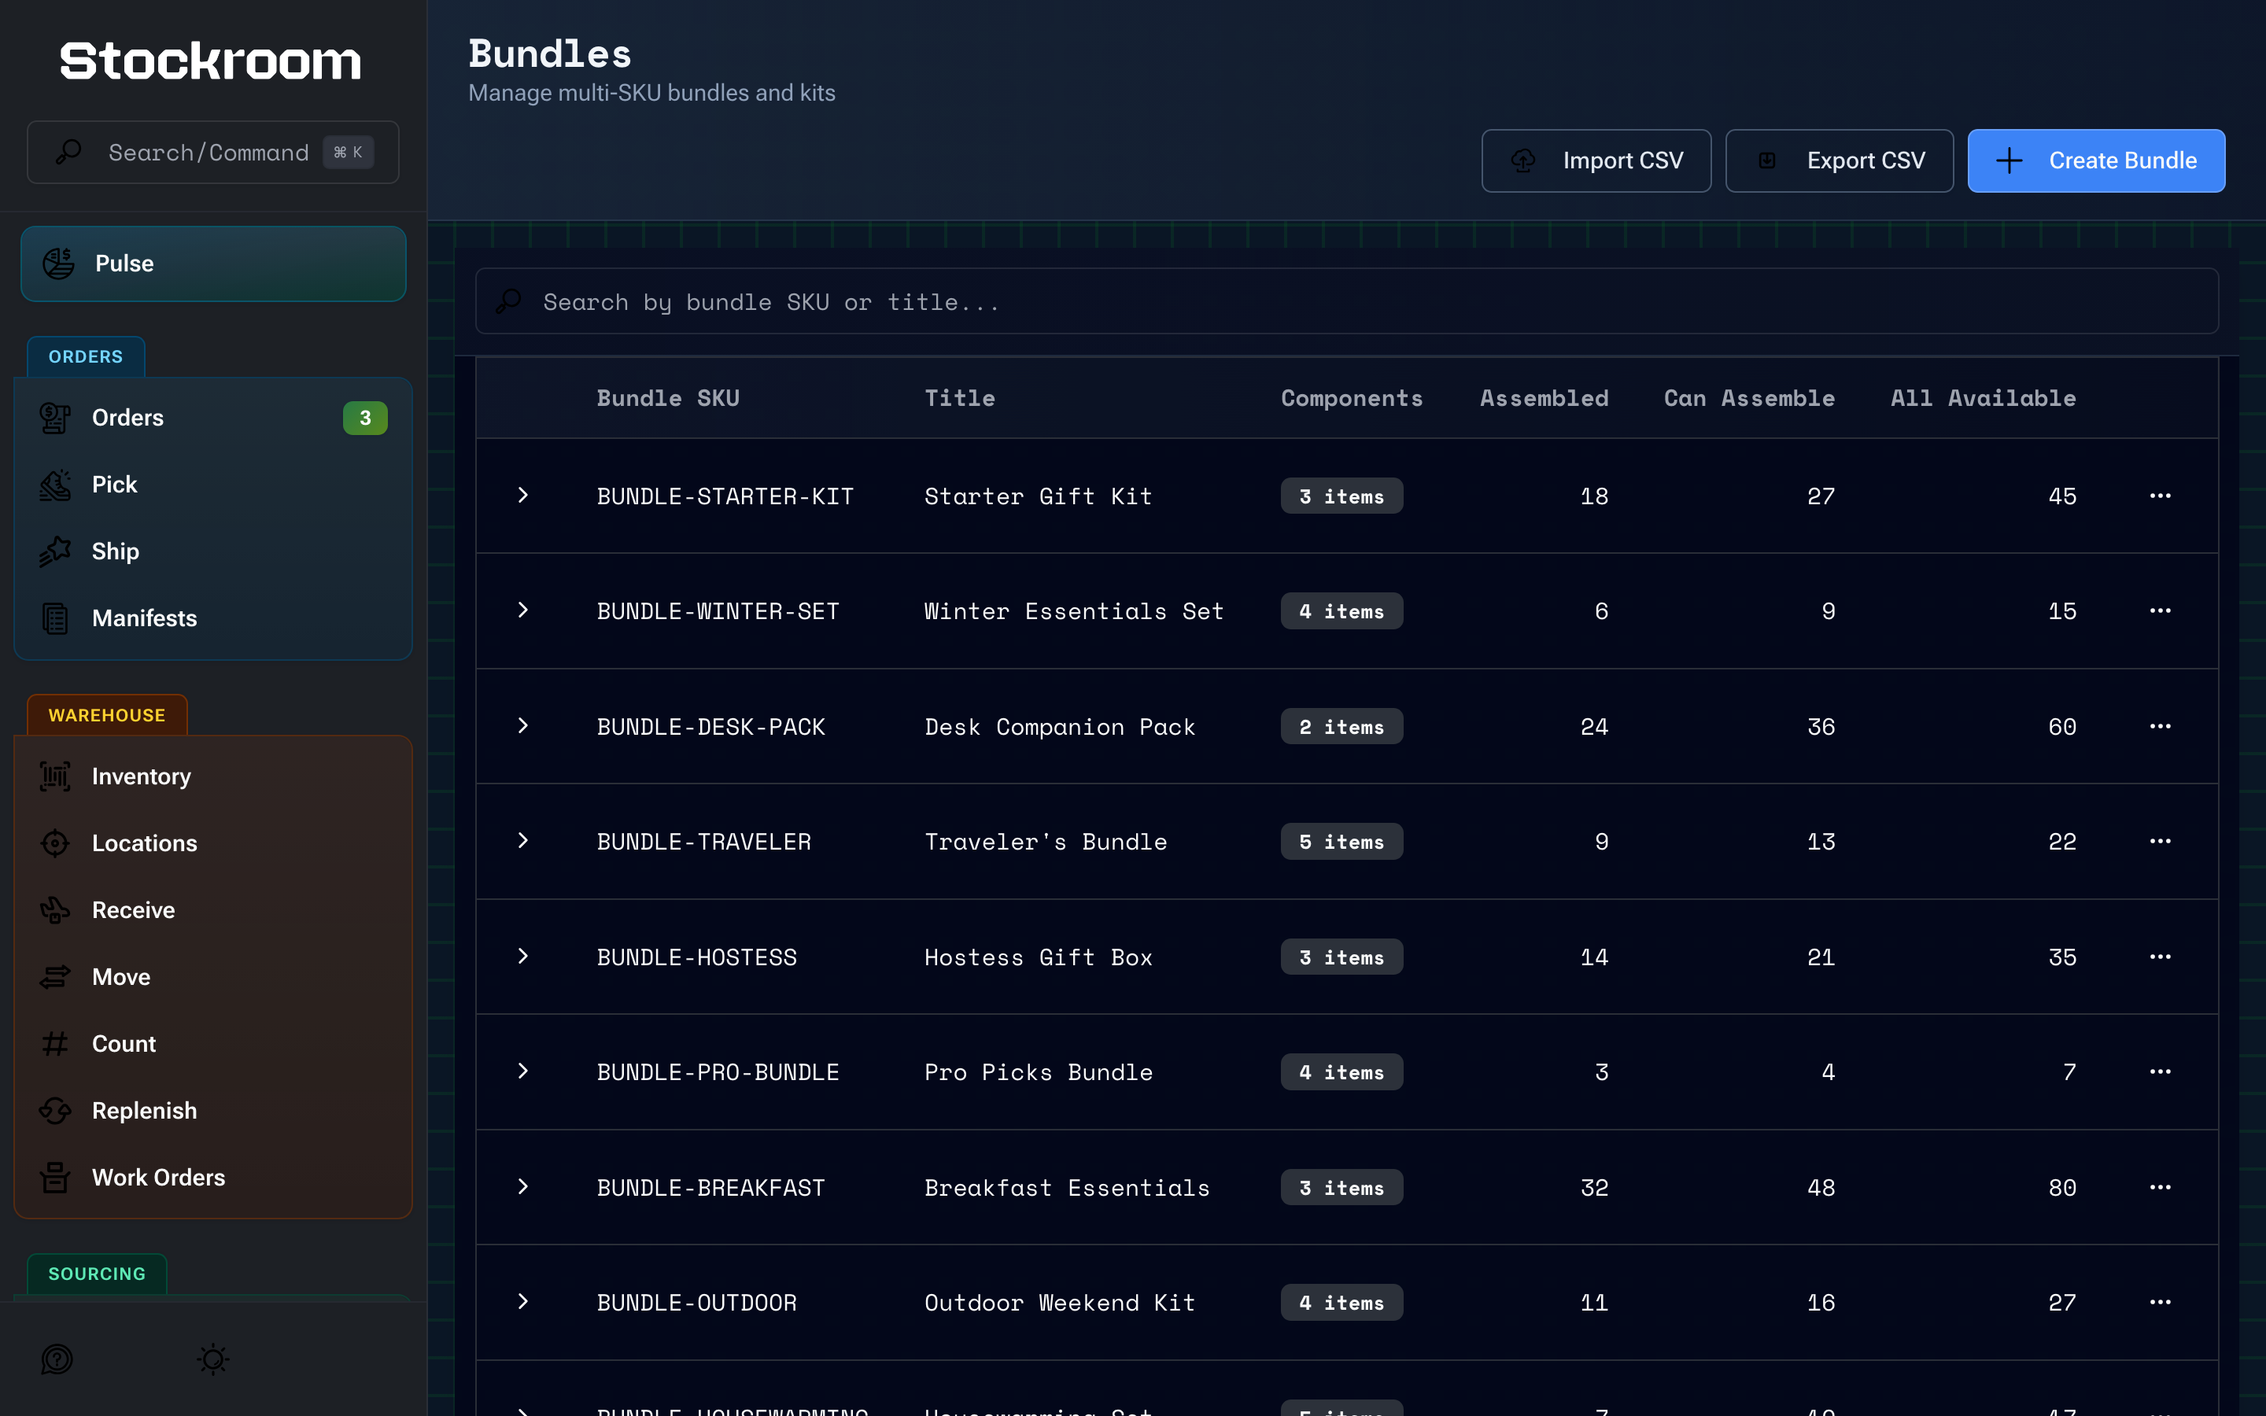This screenshot has width=2266, height=1416.
Task: Click the SOURCING section label
Action: point(97,1274)
